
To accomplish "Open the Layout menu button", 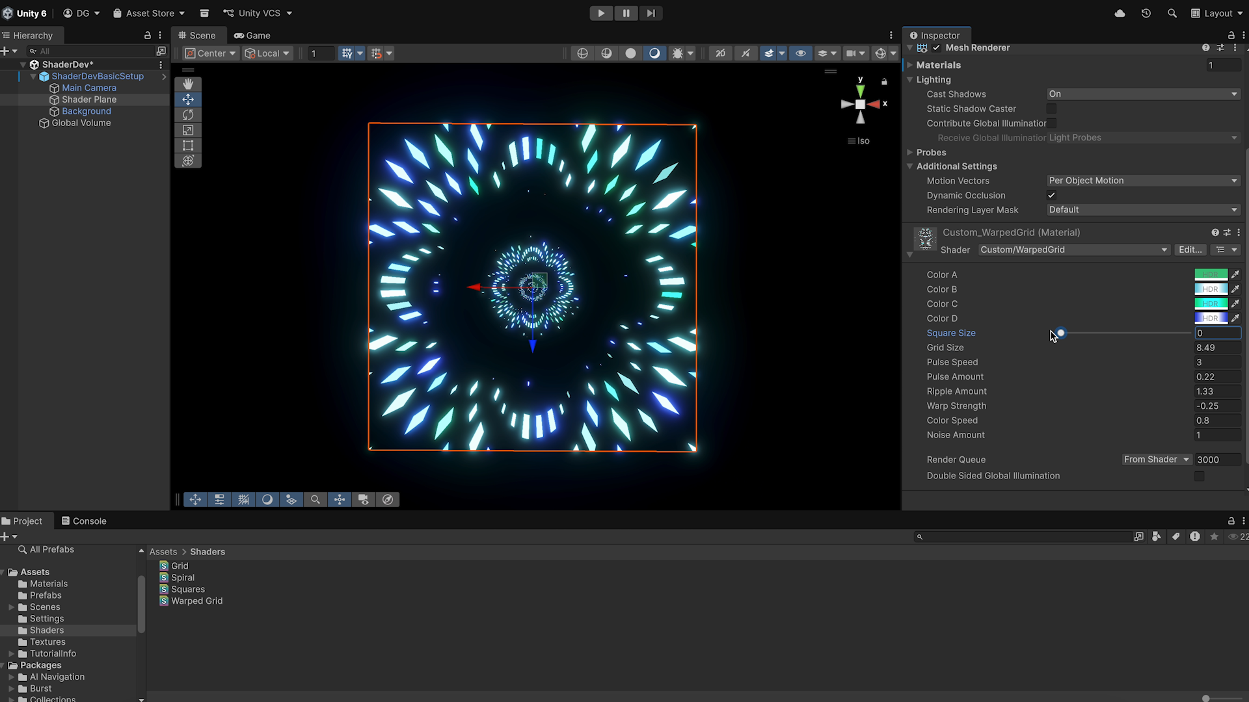I will (1216, 13).
